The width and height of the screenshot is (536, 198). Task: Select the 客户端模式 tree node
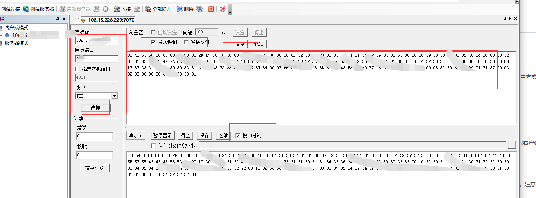[x=16, y=28]
